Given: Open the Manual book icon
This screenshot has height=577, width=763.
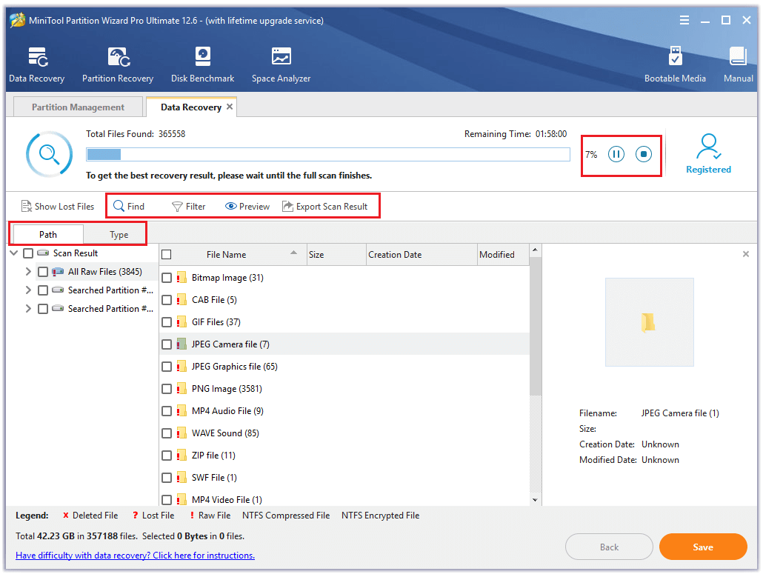Looking at the screenshot, I should [x=738, y=64].
